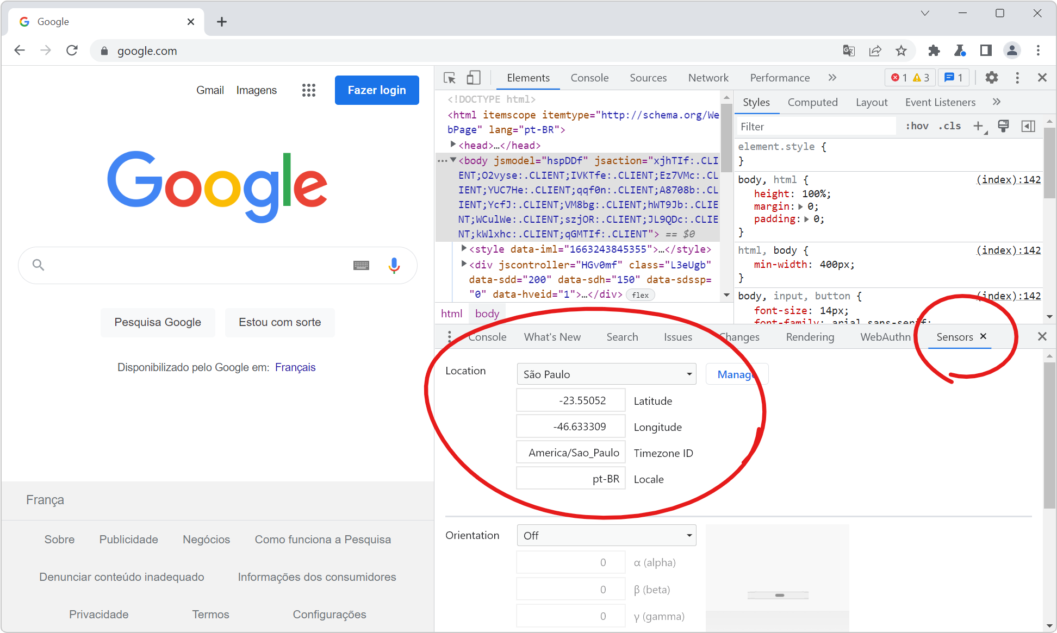Click the Latitude input field
The height and width of the screenshot is (633, 1057).
pyautogui.click(x=570, y=400)
